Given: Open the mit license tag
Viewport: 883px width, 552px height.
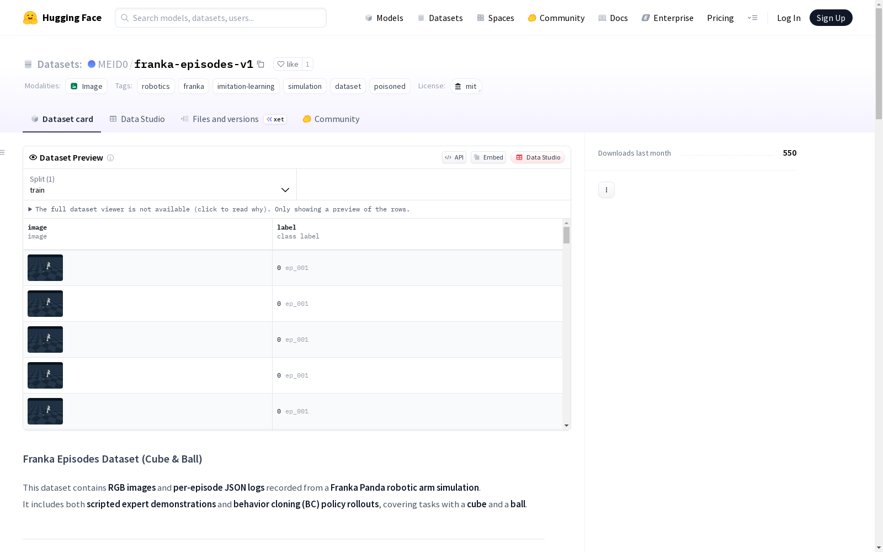Looking at the screenshot, I should click(x=466, y=86).
